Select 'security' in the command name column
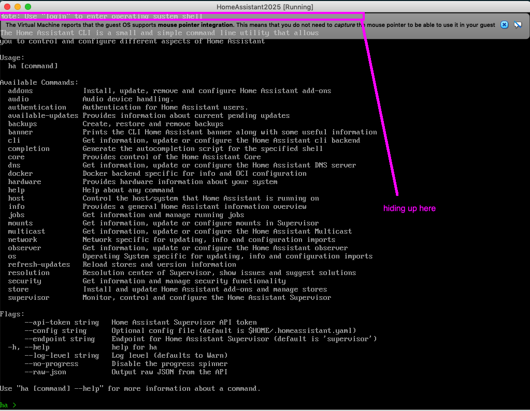 [25, 281]
